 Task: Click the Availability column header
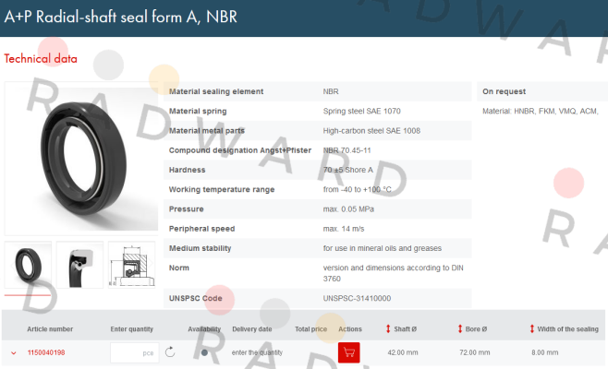(x=204, y=329)
